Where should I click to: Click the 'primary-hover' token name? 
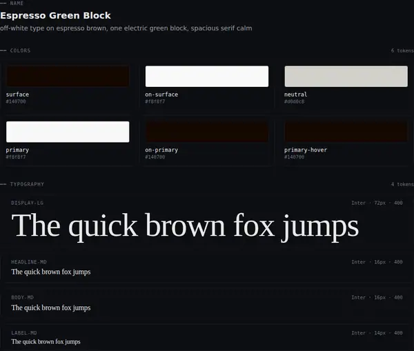point(306,150)
